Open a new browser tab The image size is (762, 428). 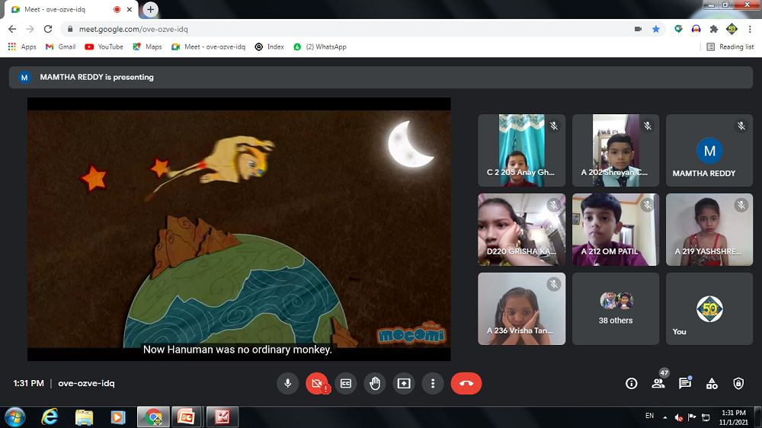(151, 10)
